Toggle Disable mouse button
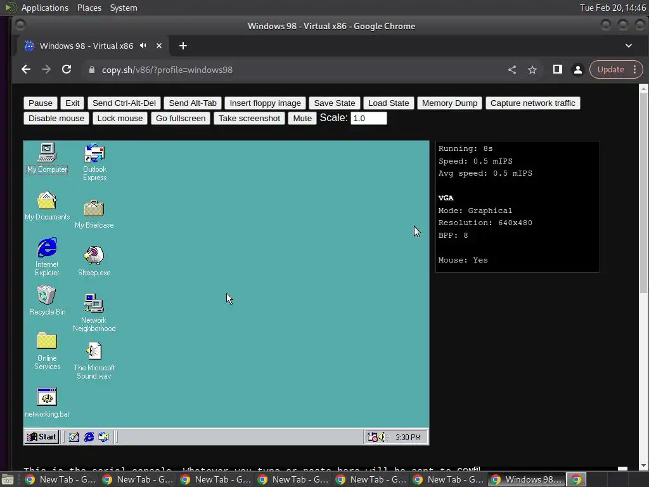 pyautogui.click(x=56, y=119)
